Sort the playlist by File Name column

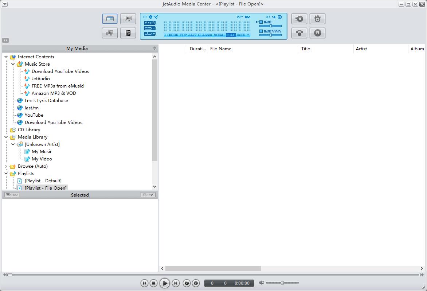click(221, 49)
